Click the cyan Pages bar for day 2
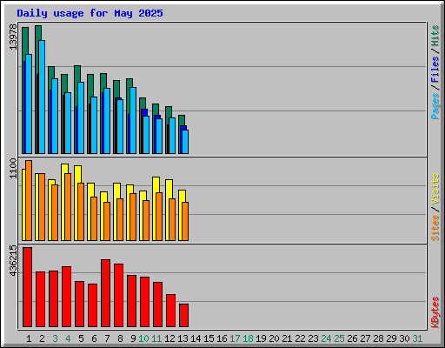 tap(42, 97)
